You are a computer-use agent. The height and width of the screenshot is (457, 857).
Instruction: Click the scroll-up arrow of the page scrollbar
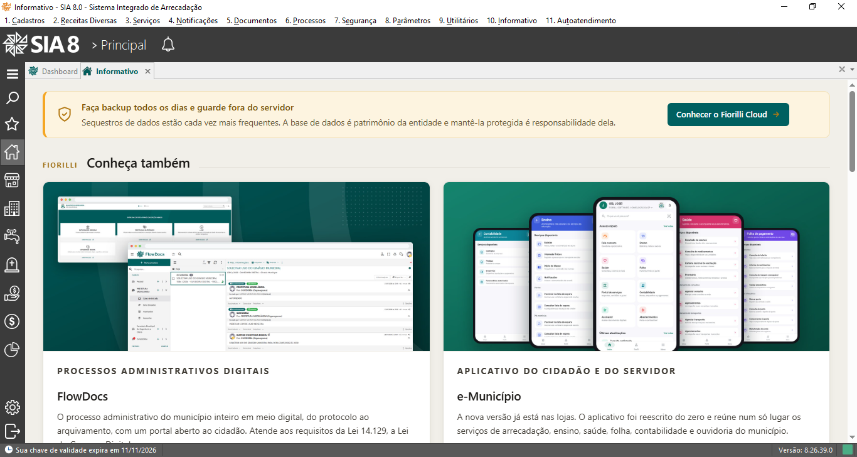tap(853, 84)
